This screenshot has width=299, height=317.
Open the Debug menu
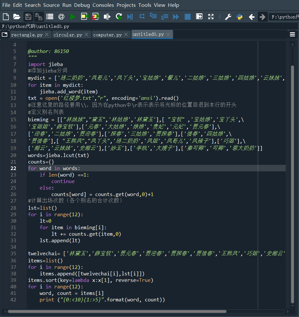[x=82, y=5]
